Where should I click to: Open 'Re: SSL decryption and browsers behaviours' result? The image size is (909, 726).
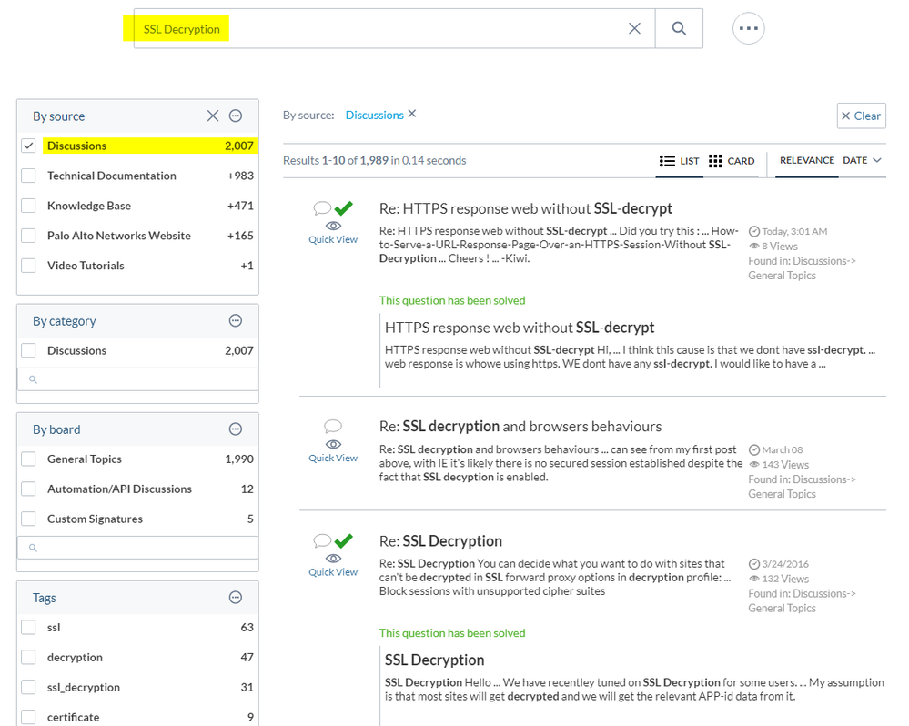(x=520, y=426)
